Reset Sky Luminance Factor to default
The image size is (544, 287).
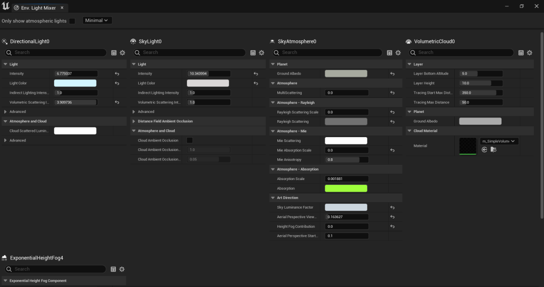[x=392, y=208]
